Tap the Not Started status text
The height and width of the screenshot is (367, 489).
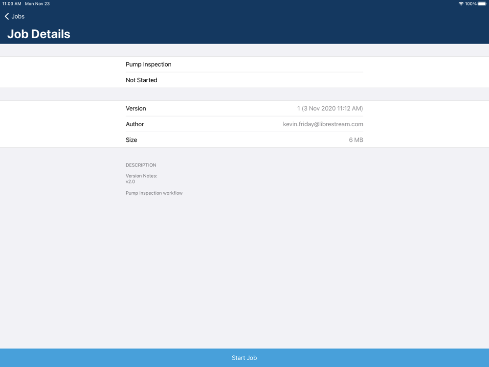click(141, 80)
